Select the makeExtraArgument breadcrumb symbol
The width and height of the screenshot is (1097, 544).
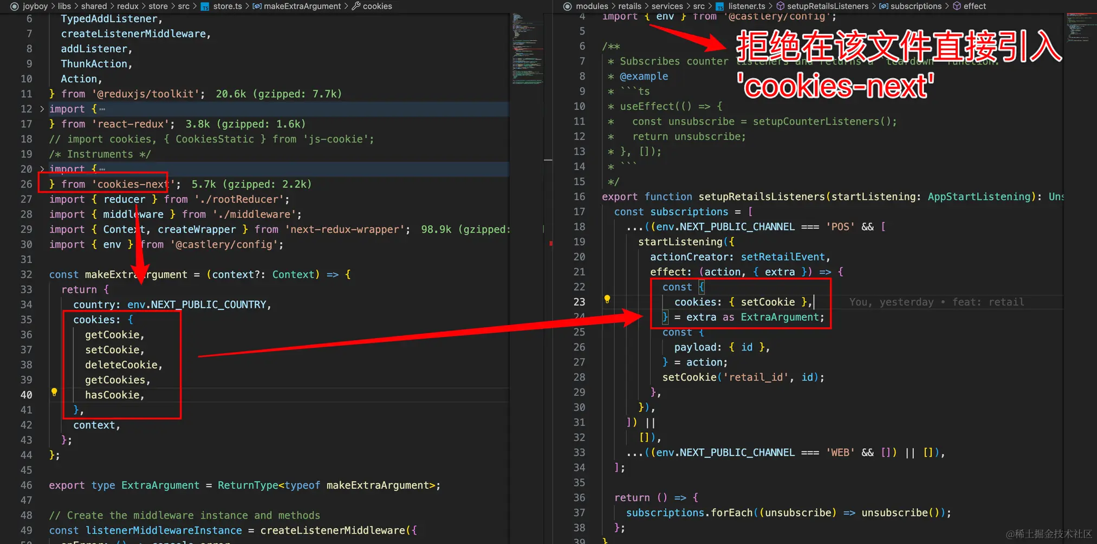302,7
